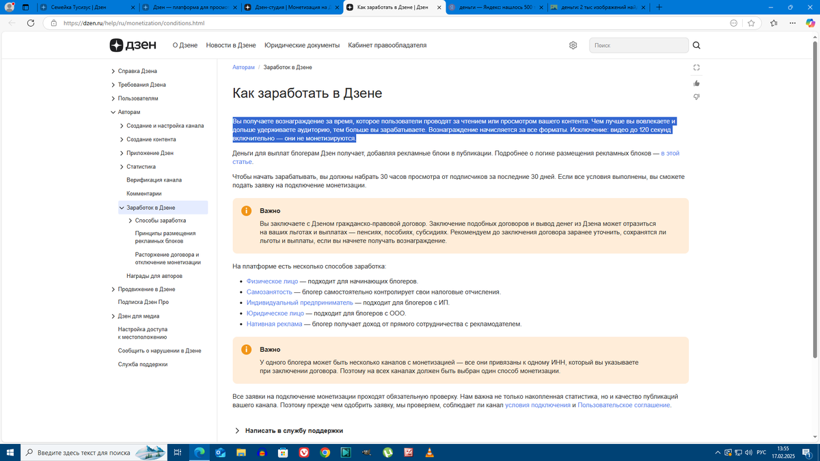Open new browser tab with plus icon
This screenshot has width=820, height=461.
[x=659, y=7]
